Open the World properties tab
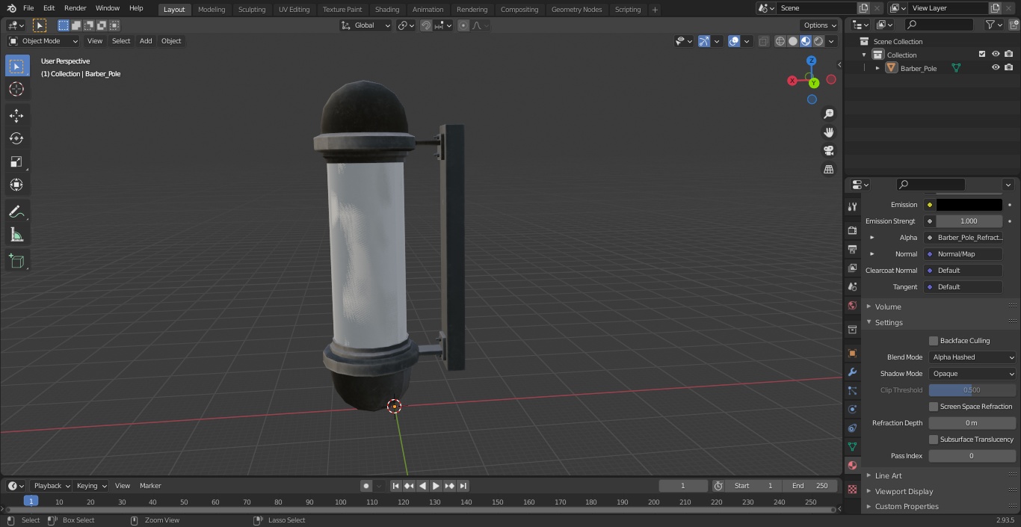Viewport: 1021px width, 527px height. pyautogui.click(x=852, y=305)
